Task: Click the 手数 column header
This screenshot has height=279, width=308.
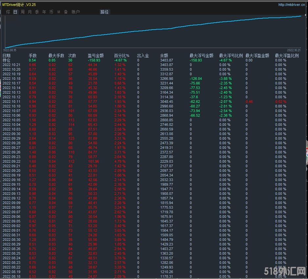Action: (x=33, y=56)
